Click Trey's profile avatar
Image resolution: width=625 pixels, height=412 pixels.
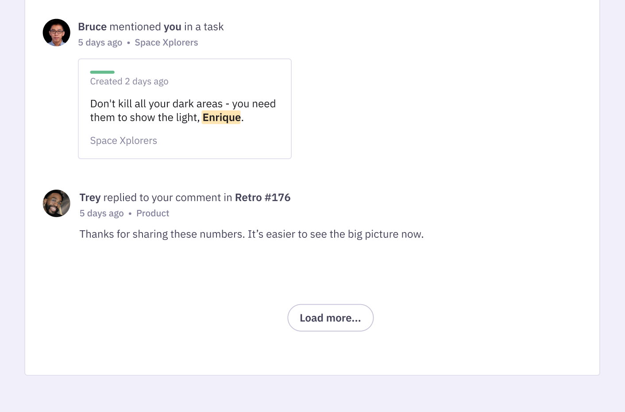tap(56, 203)
